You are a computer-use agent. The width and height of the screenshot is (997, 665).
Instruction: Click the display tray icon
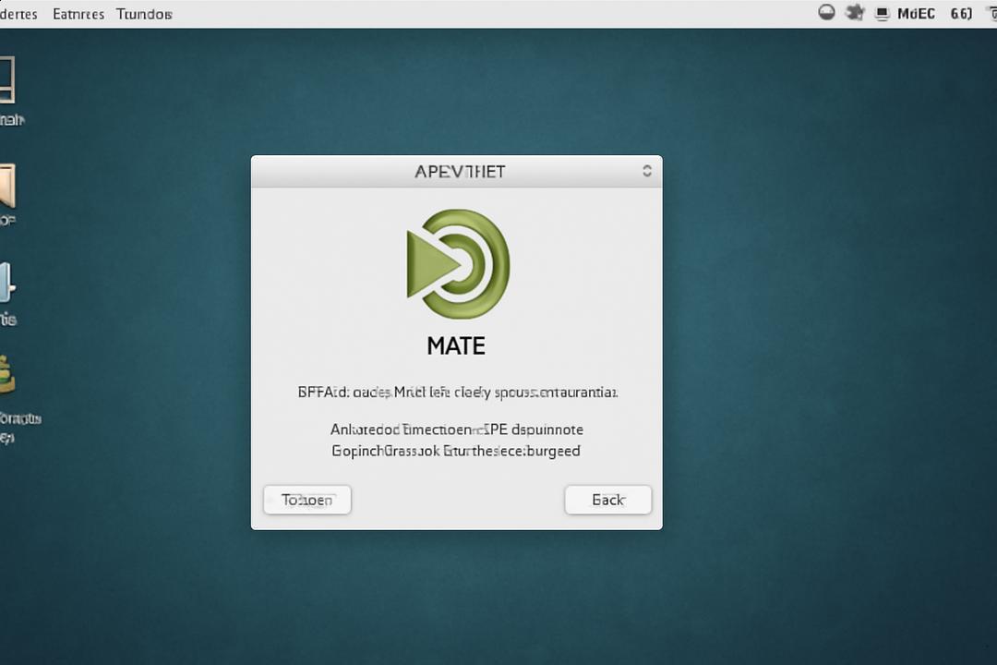pyautogui.click(x=882, y=14)
